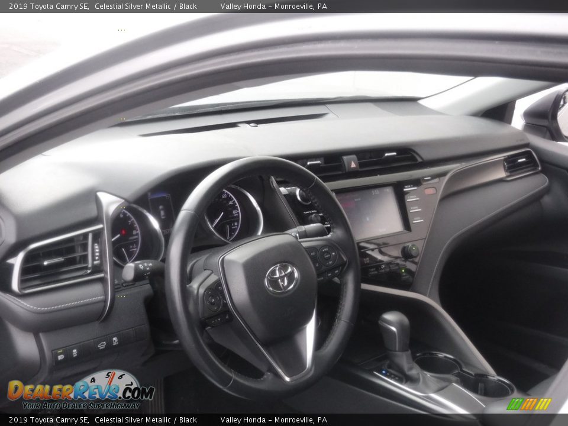Click the automatic gear shifter knob

[x=395, y=330]
